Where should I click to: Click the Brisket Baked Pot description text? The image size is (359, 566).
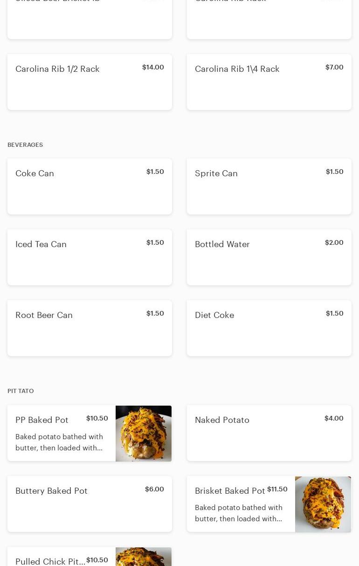point(239,513)
